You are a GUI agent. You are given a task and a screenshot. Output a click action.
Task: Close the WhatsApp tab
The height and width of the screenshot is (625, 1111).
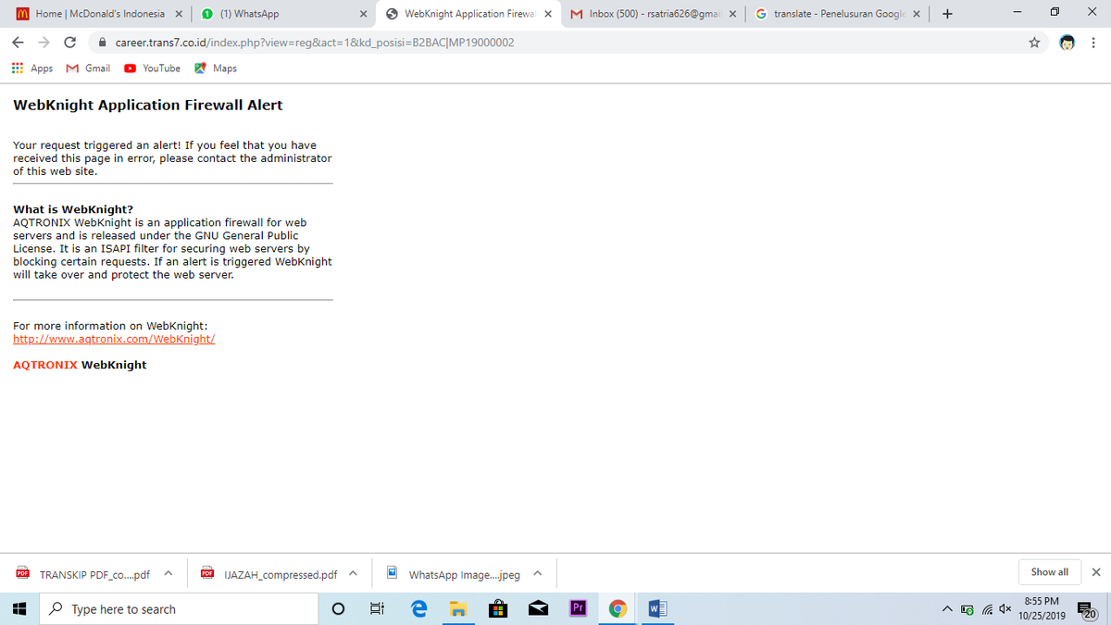coord(363,14)
